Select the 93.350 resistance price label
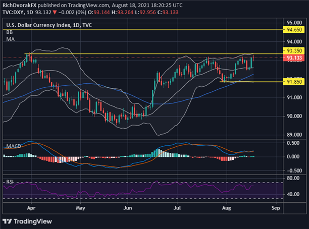 pyautogui.click(x=294, y=50)
